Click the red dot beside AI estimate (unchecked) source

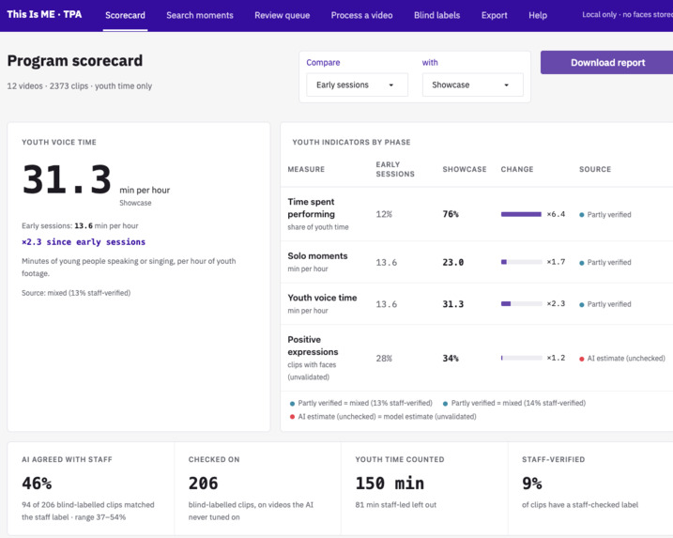(582, 359)
